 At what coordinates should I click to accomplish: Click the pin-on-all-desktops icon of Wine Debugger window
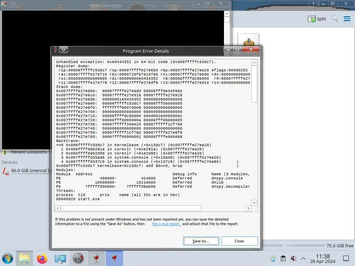[x=14, y=3]
